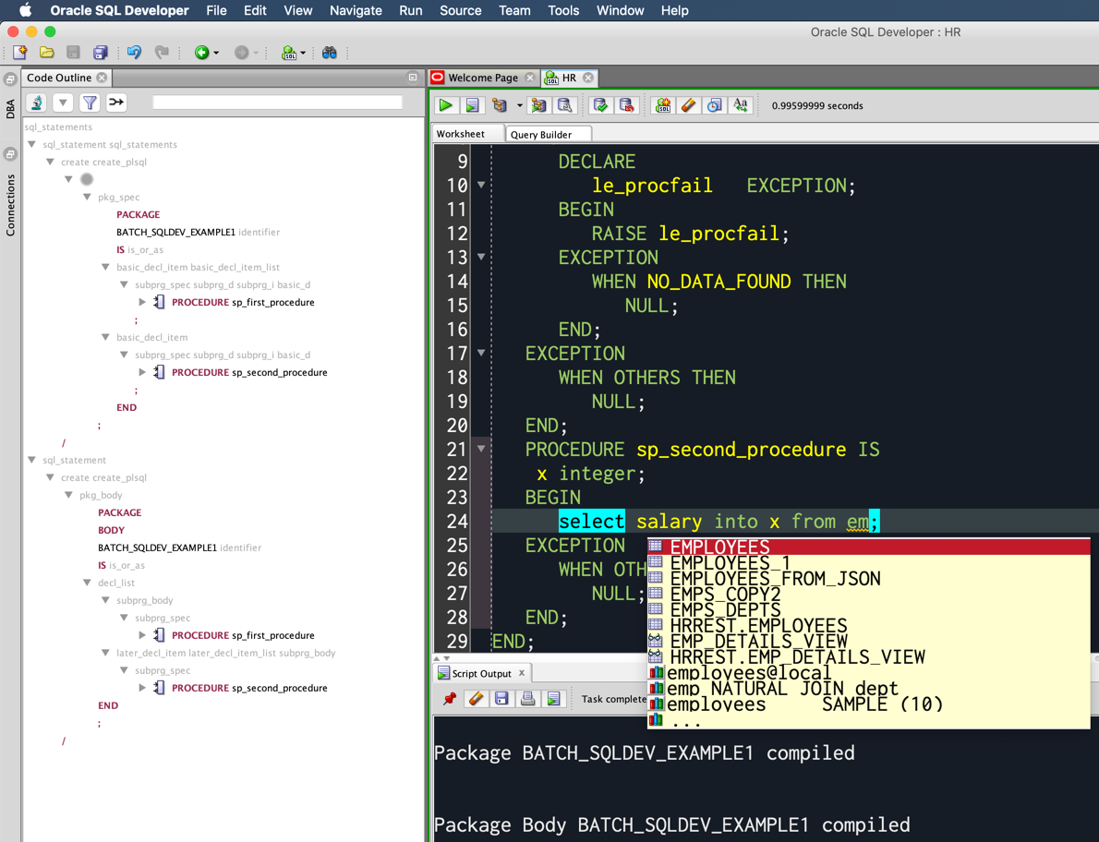Open SQL History with the clock icon
This screenshot has width=1099, height=842.
click(x=714, y=105)
